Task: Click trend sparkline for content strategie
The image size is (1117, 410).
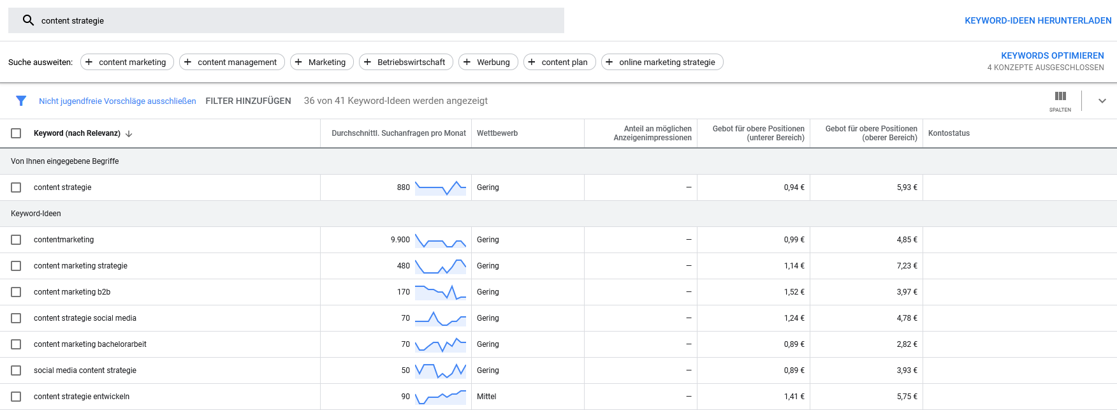Action: click(x=441, y=187)
